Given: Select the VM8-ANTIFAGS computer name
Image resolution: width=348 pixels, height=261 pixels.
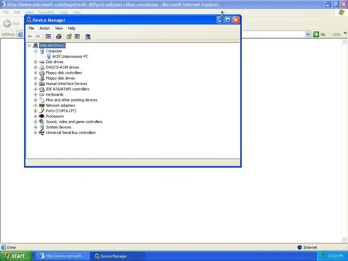Looking at the screenshot, I should (52, 46).
